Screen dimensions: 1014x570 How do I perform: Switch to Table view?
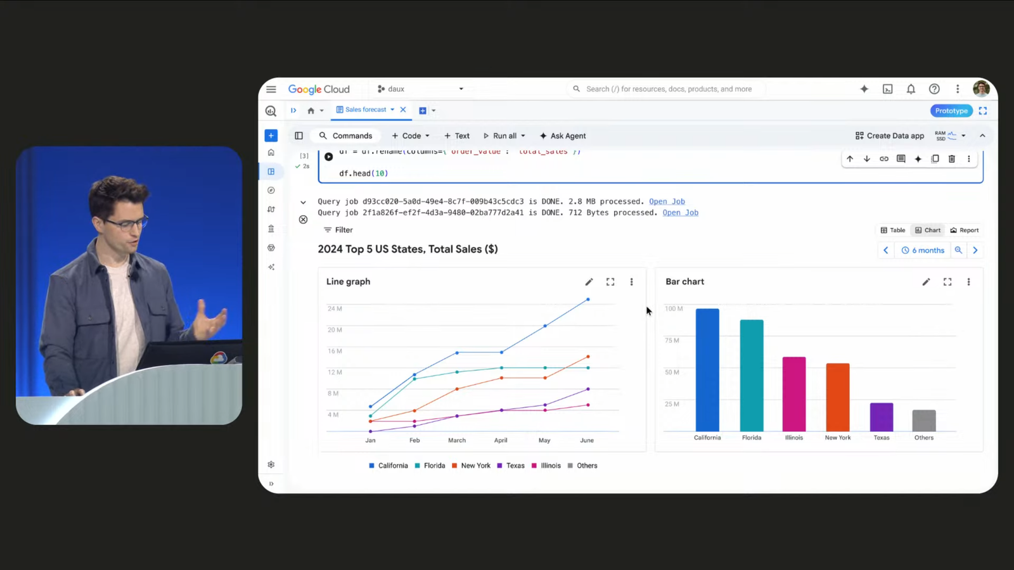tap(892, 231)
